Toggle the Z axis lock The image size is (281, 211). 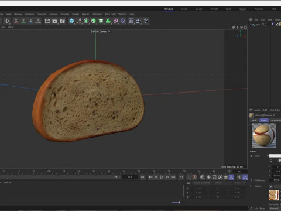(30, 21)
